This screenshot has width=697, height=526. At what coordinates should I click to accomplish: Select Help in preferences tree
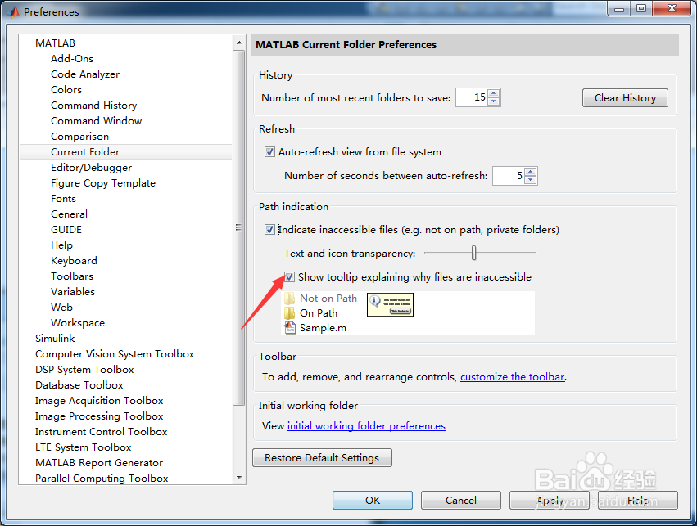[x=61, y=245]
